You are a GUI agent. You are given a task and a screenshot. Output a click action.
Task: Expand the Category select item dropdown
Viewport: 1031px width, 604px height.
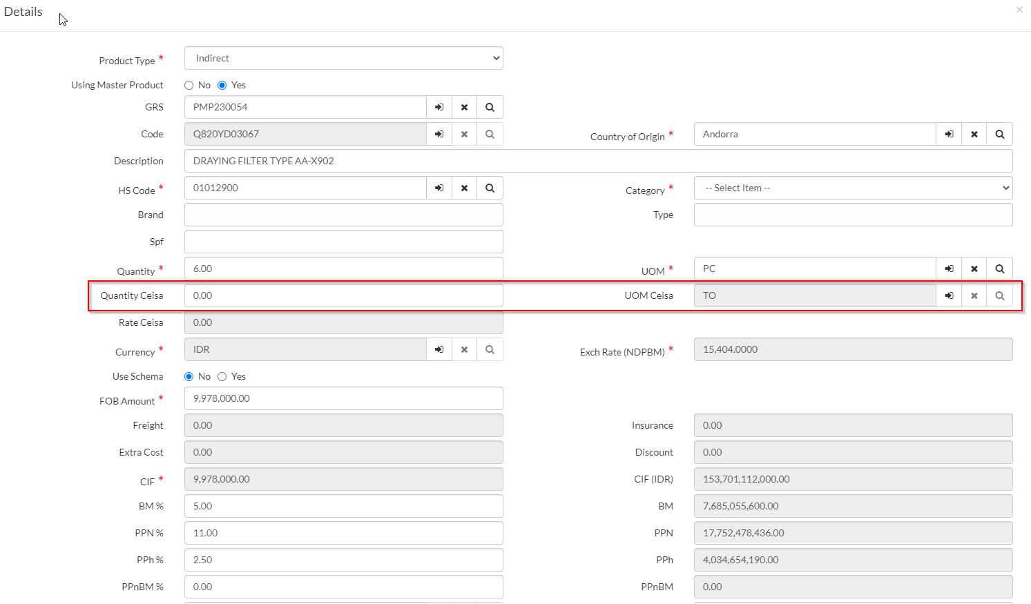pos(853,188)
